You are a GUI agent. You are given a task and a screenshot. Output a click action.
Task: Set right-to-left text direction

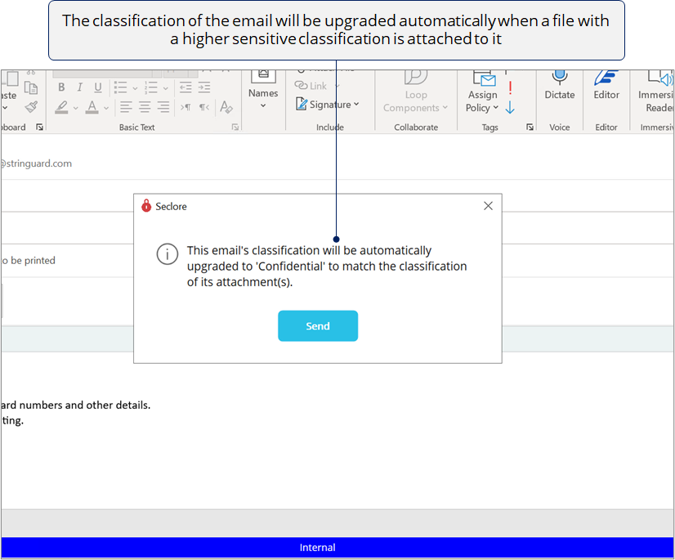204,107
